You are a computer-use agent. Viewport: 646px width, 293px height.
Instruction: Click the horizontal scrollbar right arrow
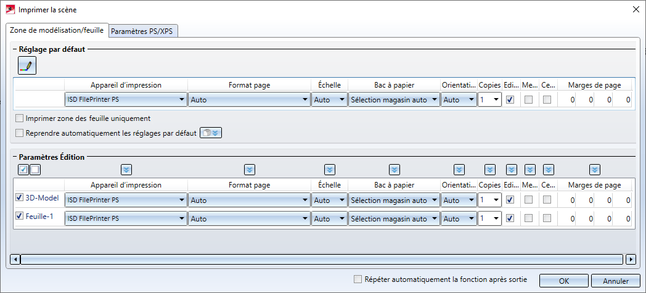pos(630,260)
